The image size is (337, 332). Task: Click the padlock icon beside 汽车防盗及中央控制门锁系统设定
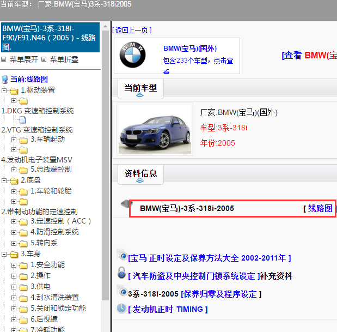[x=121, y=273]
